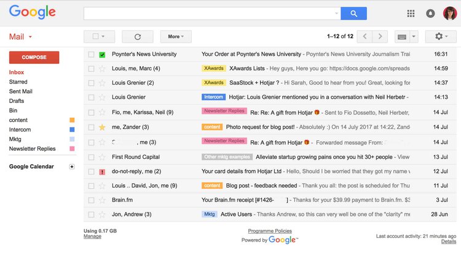Star the Hotjar: Louis Grenier mentioned email
The image size is (461, 255).
click(x=102, y=97)
